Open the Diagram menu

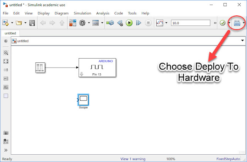click(x=62, y=13)
